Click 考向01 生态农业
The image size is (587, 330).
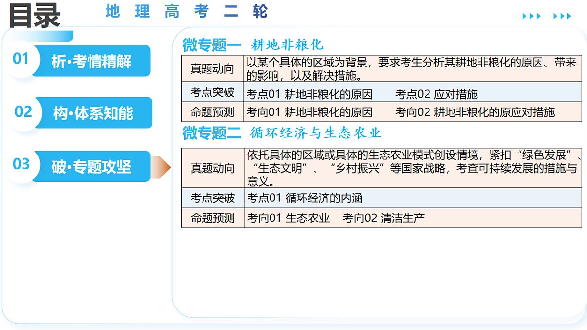(289, 218)
